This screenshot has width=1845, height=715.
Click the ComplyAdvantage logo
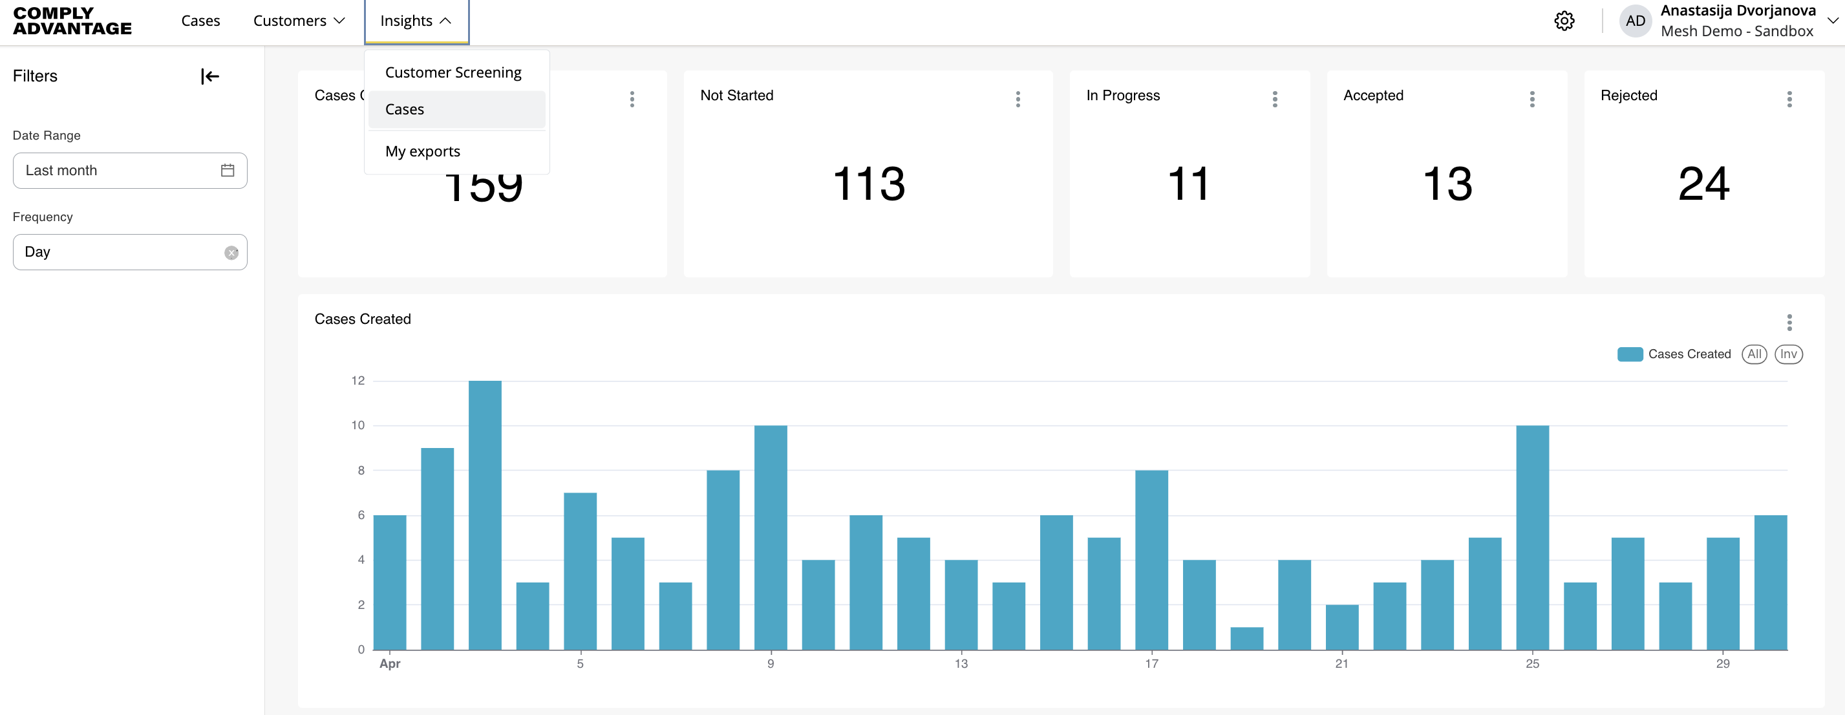72,21
